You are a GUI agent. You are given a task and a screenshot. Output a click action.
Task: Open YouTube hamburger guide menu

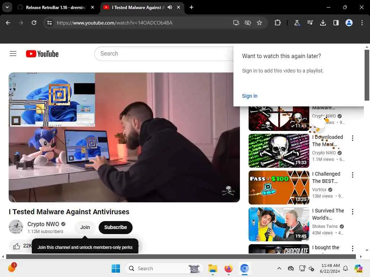(x=13, y=54)
